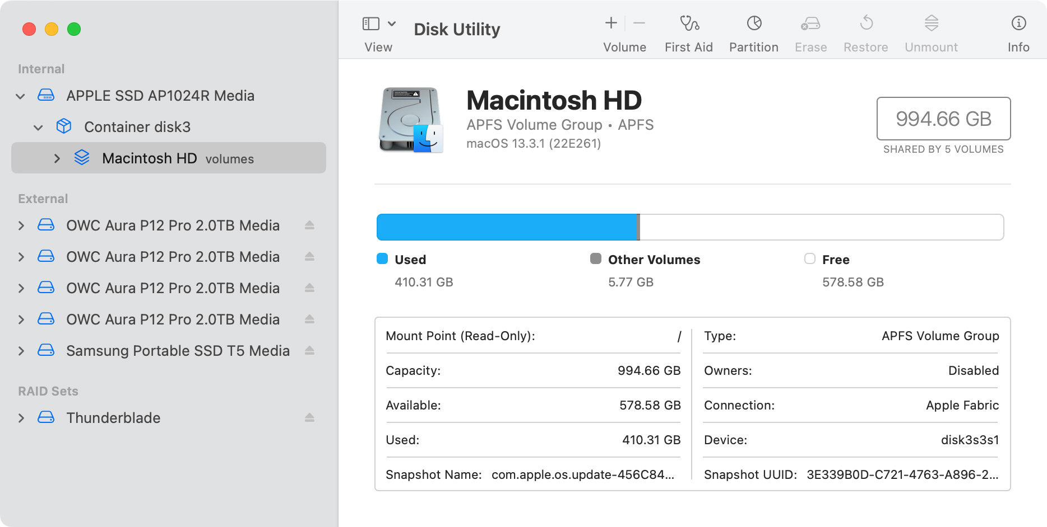Screen dimensions: 1047x527
Task: Collapse the Container disk3 tree item
Action: (38, 128)
